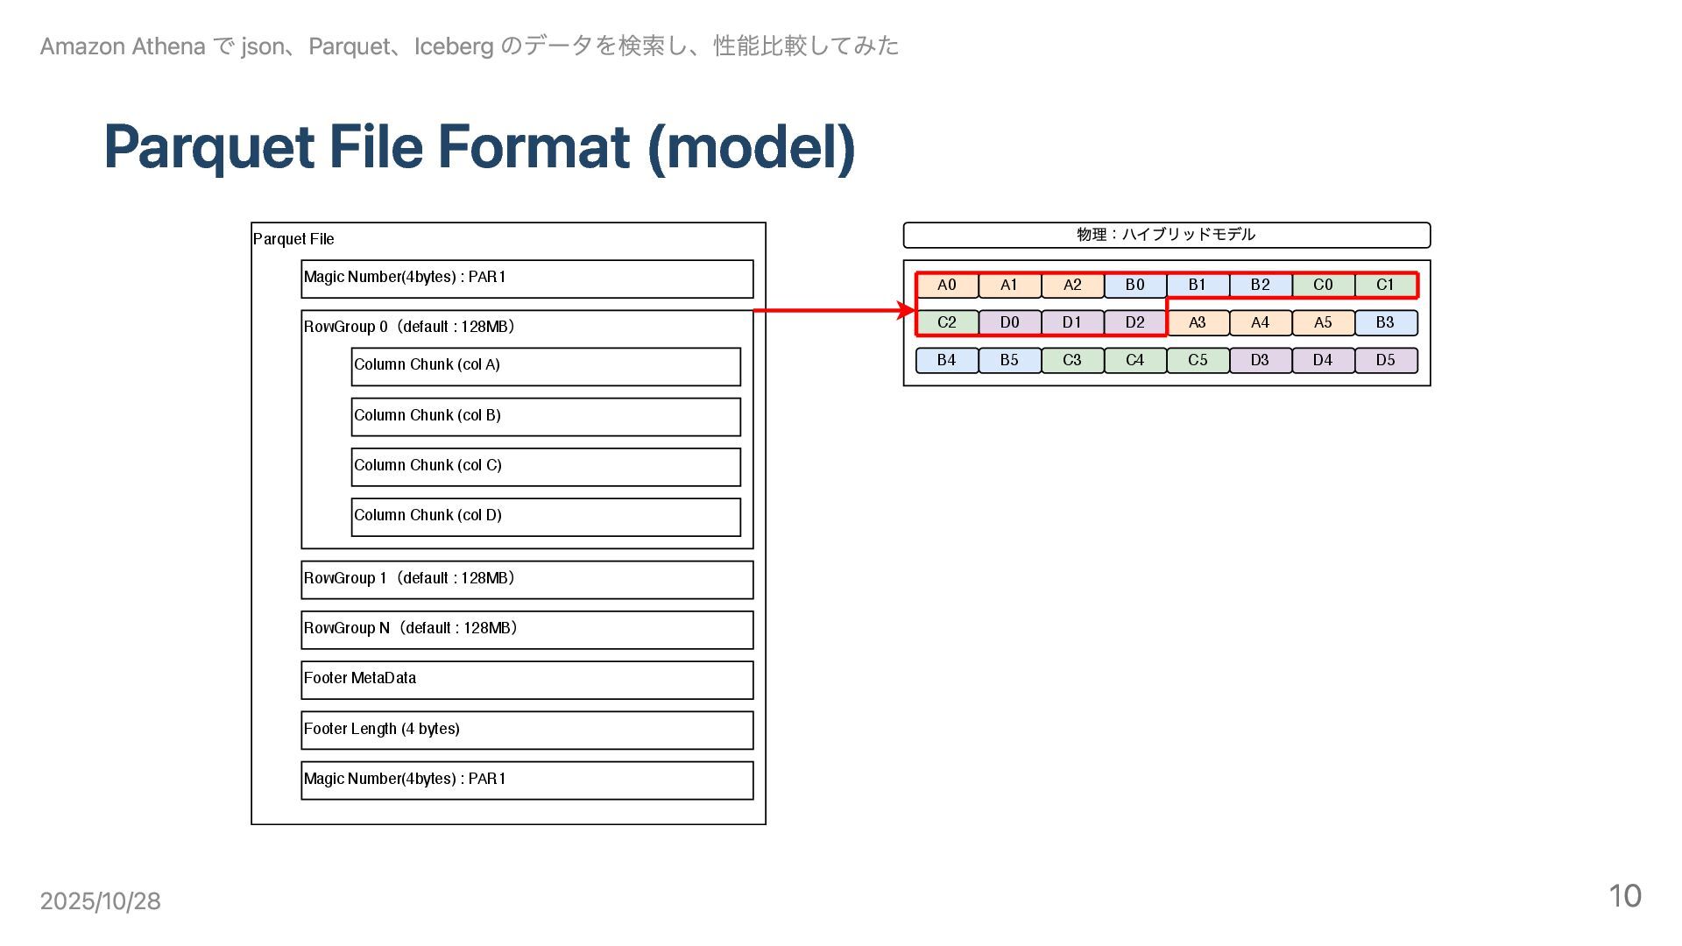
Task: Click the red arrow head pointing right
Action: pyautogui.click(x=906, y=310)
